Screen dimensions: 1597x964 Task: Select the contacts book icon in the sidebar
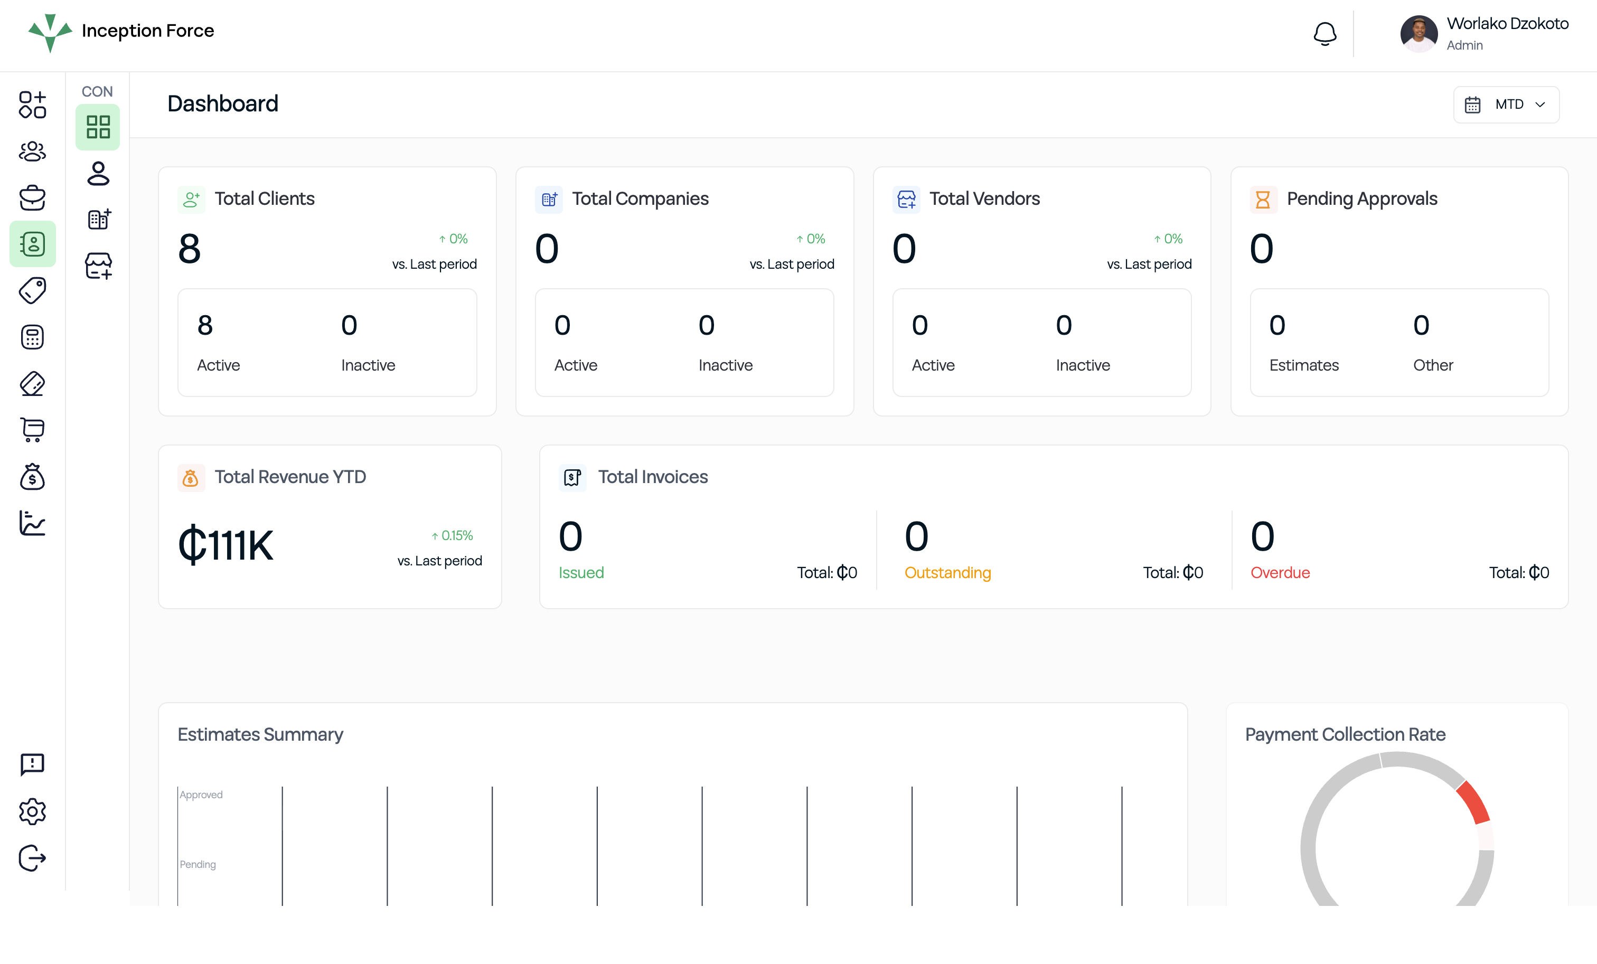tap(32, 244)
